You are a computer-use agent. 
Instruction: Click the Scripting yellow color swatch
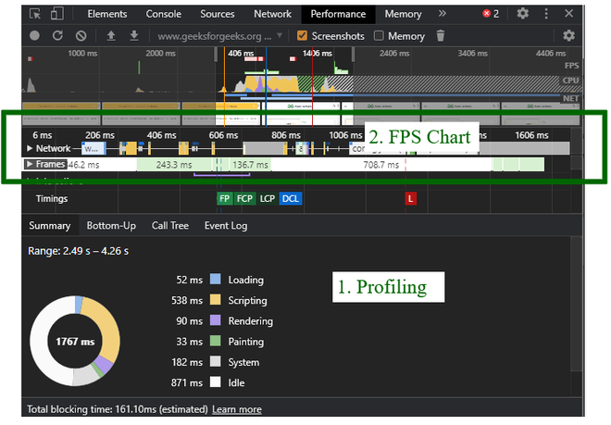216,300
